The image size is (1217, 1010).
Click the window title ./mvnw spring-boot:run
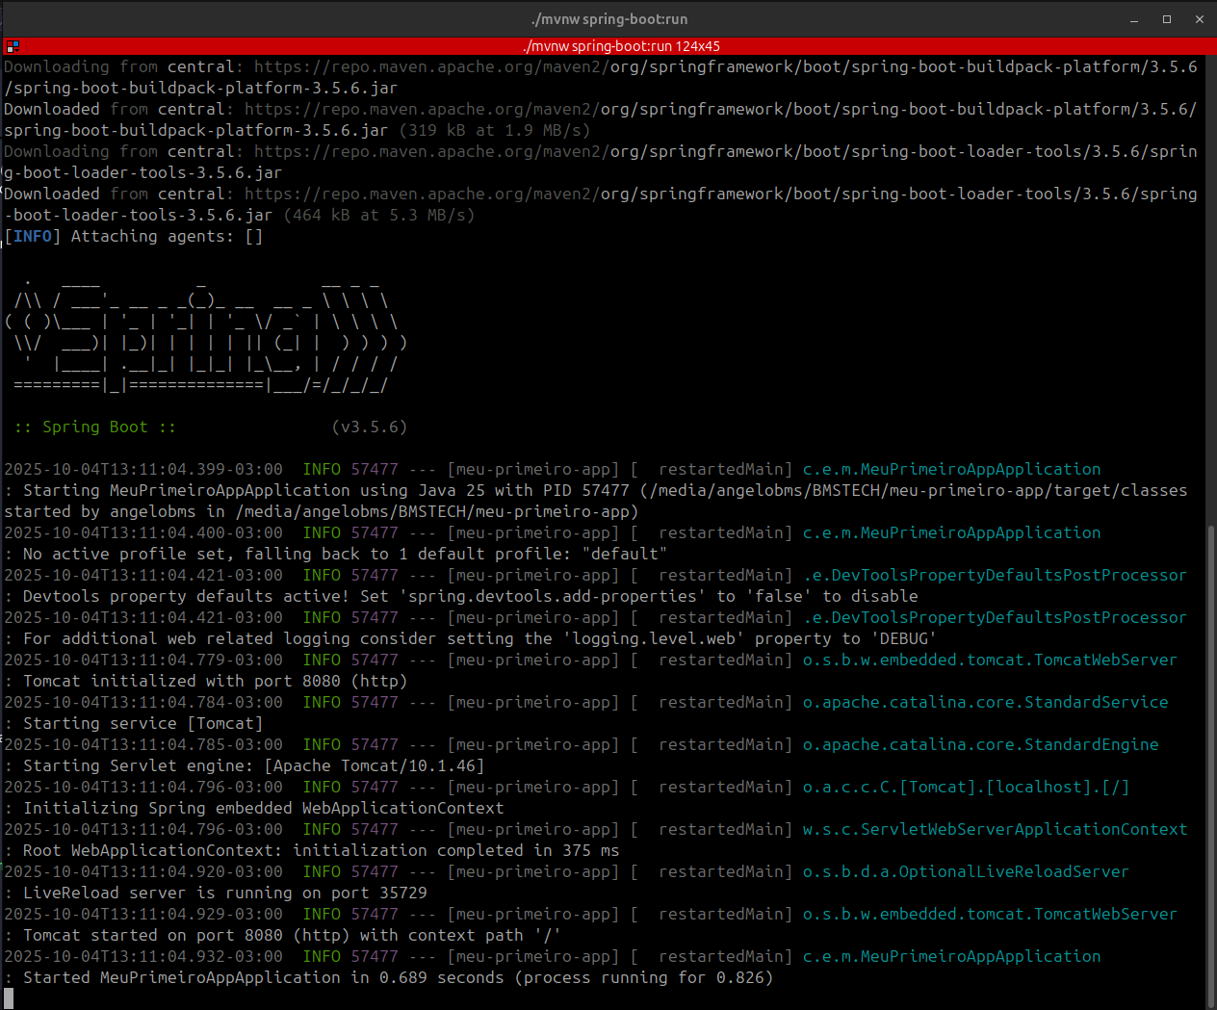coord(608,19)
